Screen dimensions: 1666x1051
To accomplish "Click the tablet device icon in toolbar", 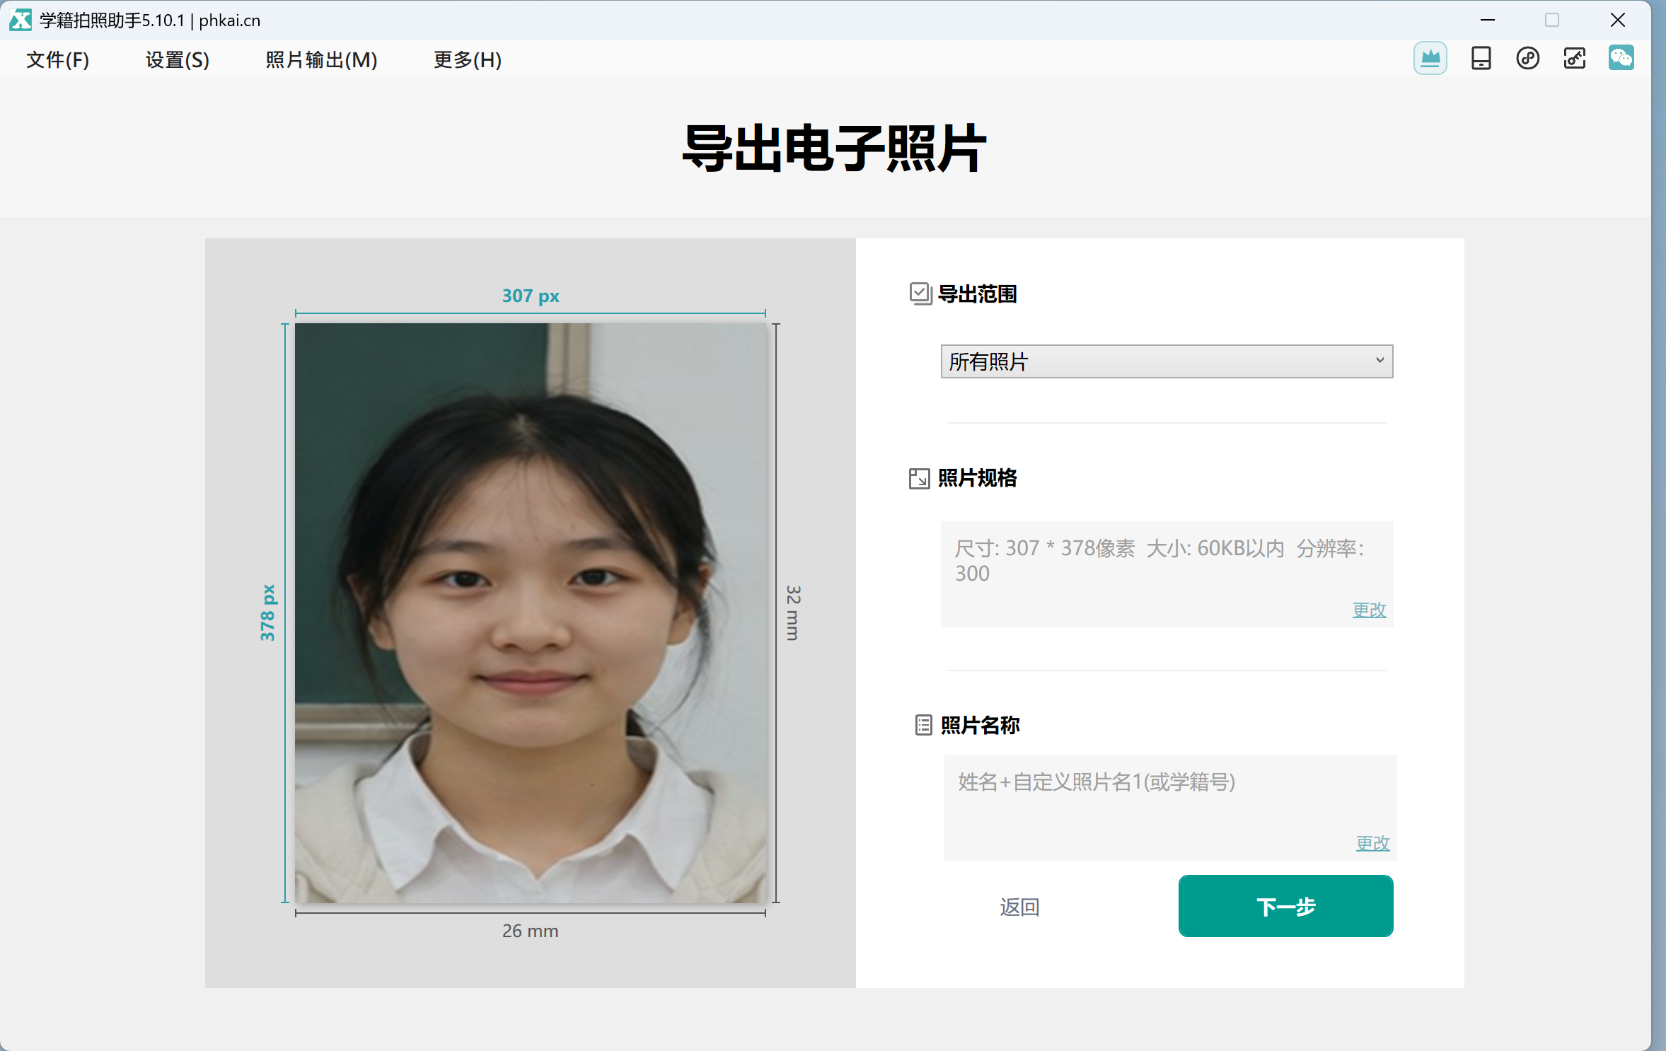I will [1481, 58].
